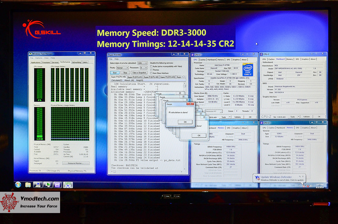Open File Explorer folder icon in taskbar
Viewport: 338px width, 224px height.
(x=28, y=185)
